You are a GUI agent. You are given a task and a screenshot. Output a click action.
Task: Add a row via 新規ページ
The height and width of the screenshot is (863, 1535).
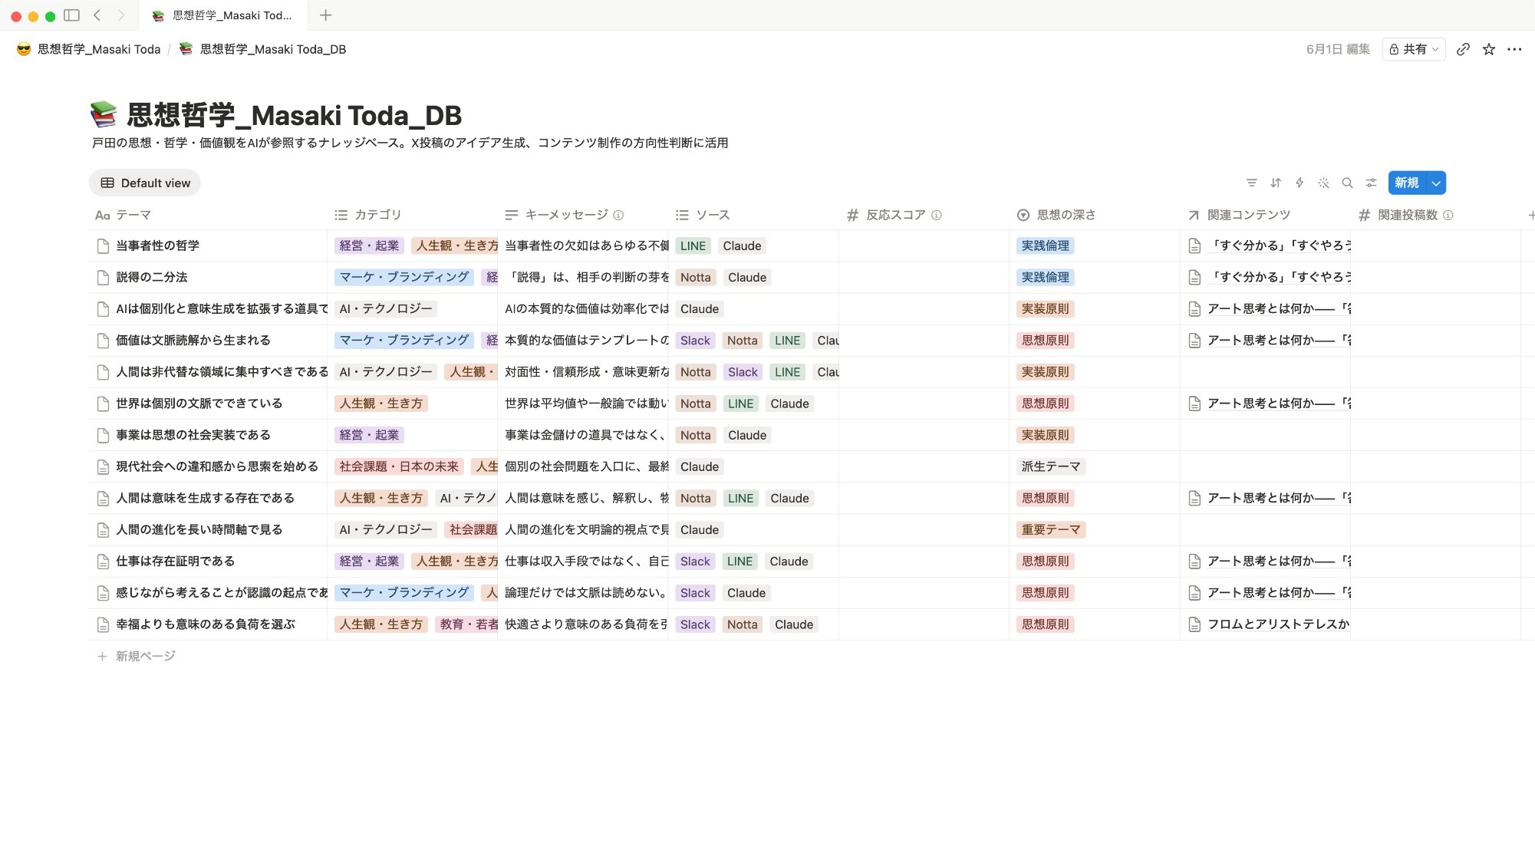(137, 656)
